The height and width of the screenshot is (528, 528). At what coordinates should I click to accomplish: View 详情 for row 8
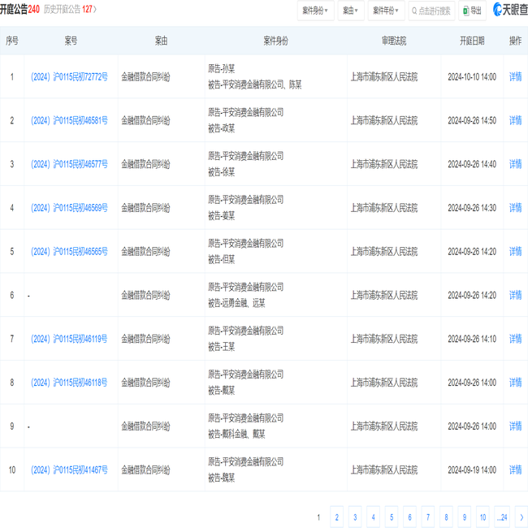coord(515,383)
